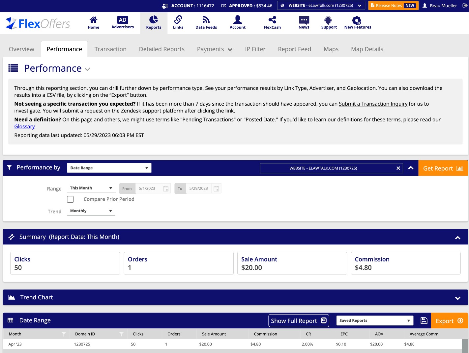Image resolution: width=469 pixels, height=353 pixels.
Task: Click the From date calendar icon
Action: pos(166,189)
